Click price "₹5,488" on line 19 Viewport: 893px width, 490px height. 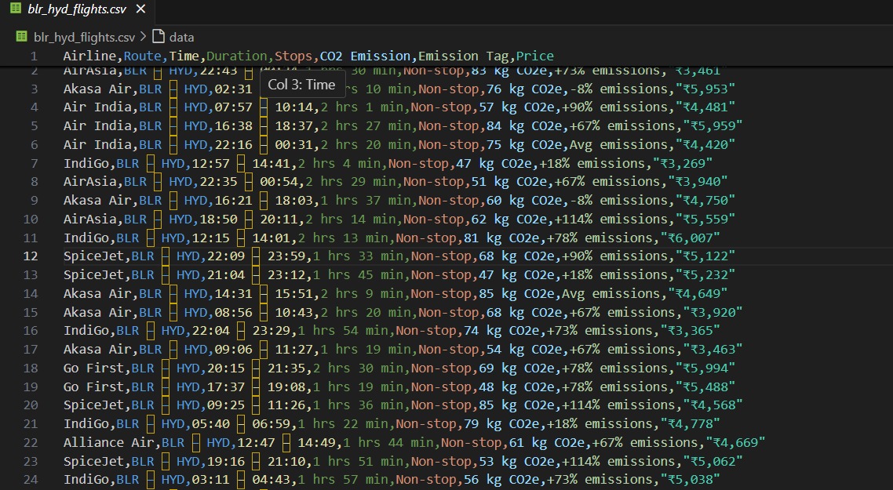pos(705,387)
